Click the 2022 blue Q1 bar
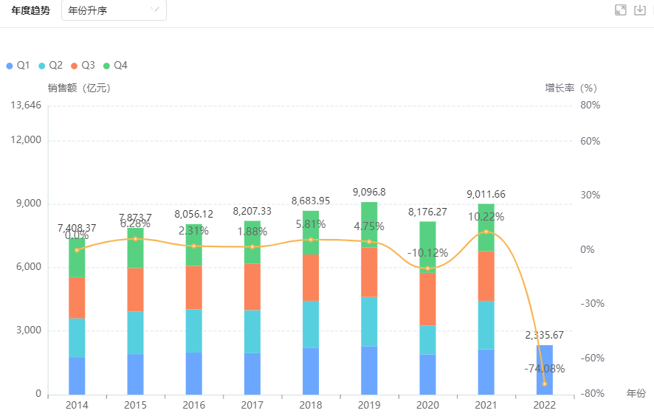The height and width of the screenshot is (416, 654). [544, 369]
